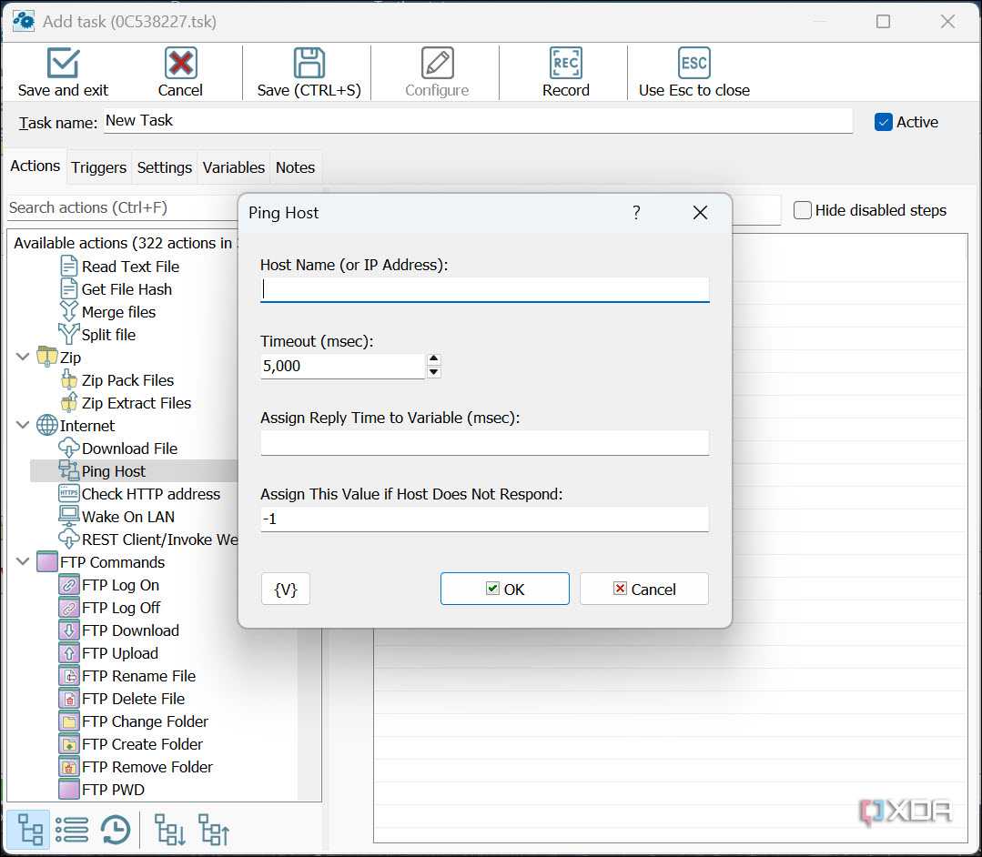
Task: Click the red Cancel toolbar icon
Action: coord(180,63)
